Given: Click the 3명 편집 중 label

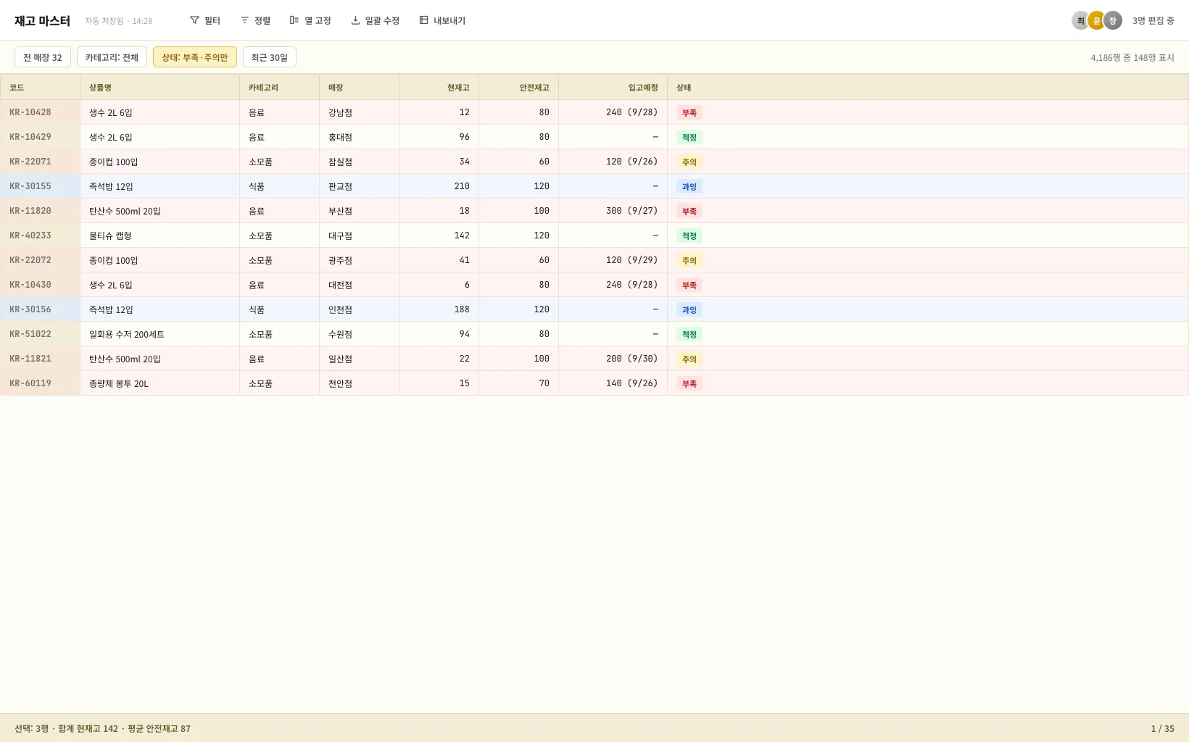Looking at the screenshot, I should pyautogui.click(x=1153, y=21).
